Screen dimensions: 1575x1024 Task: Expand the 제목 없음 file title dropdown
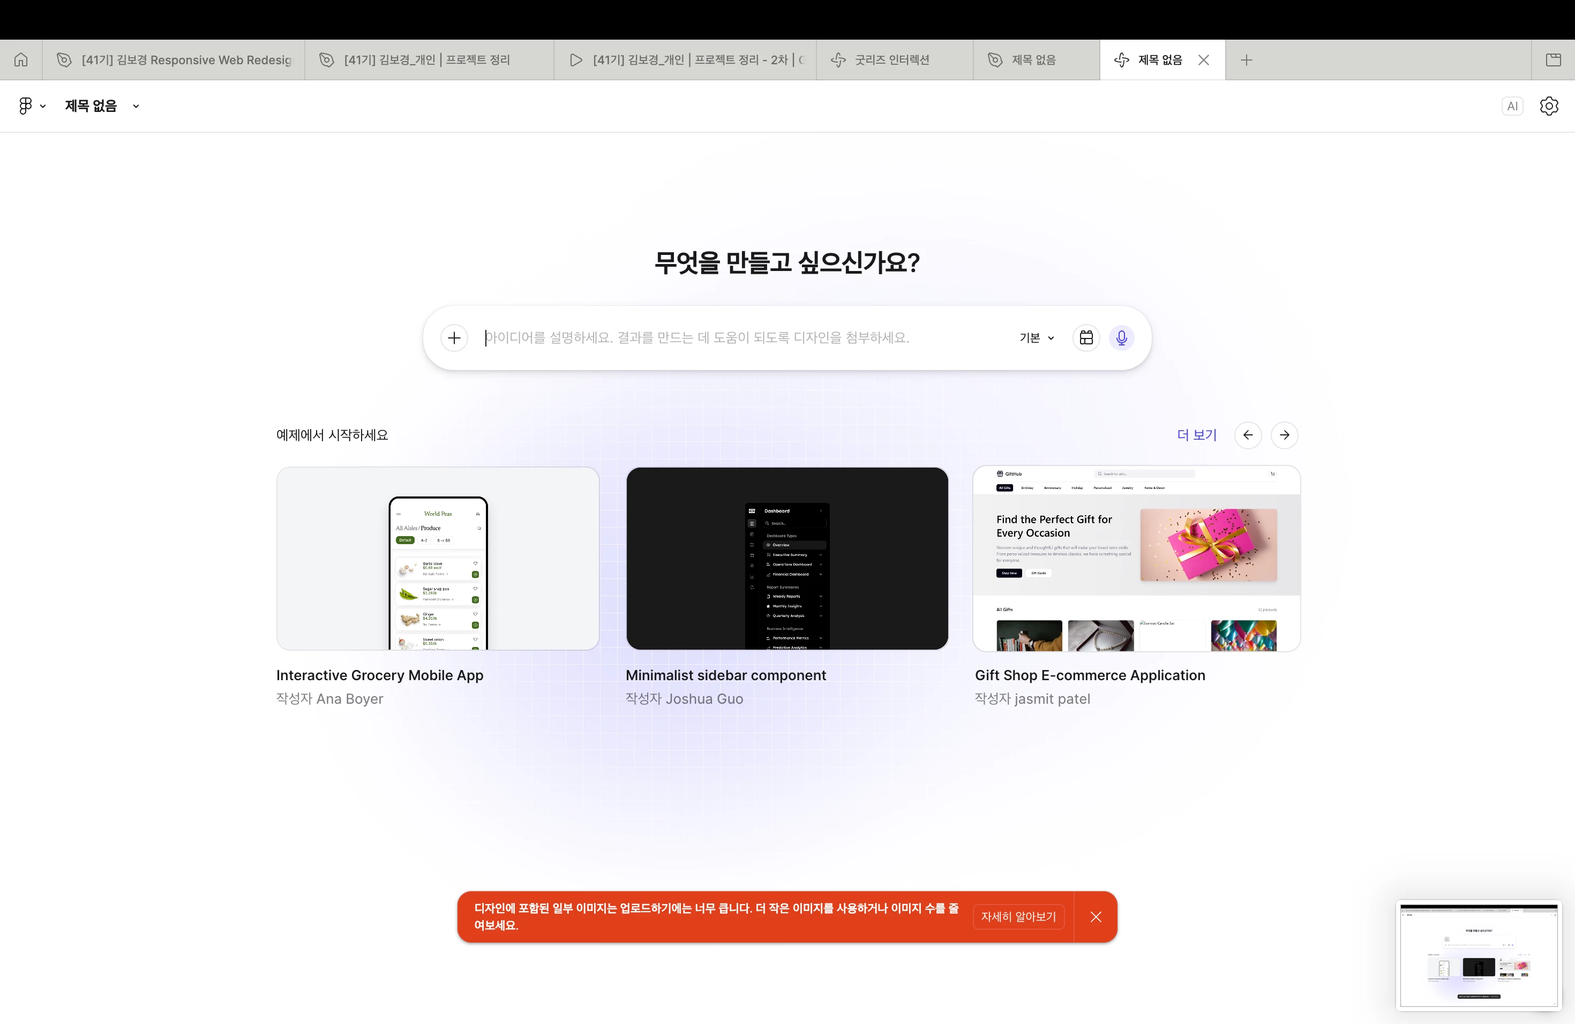(136, 106)
